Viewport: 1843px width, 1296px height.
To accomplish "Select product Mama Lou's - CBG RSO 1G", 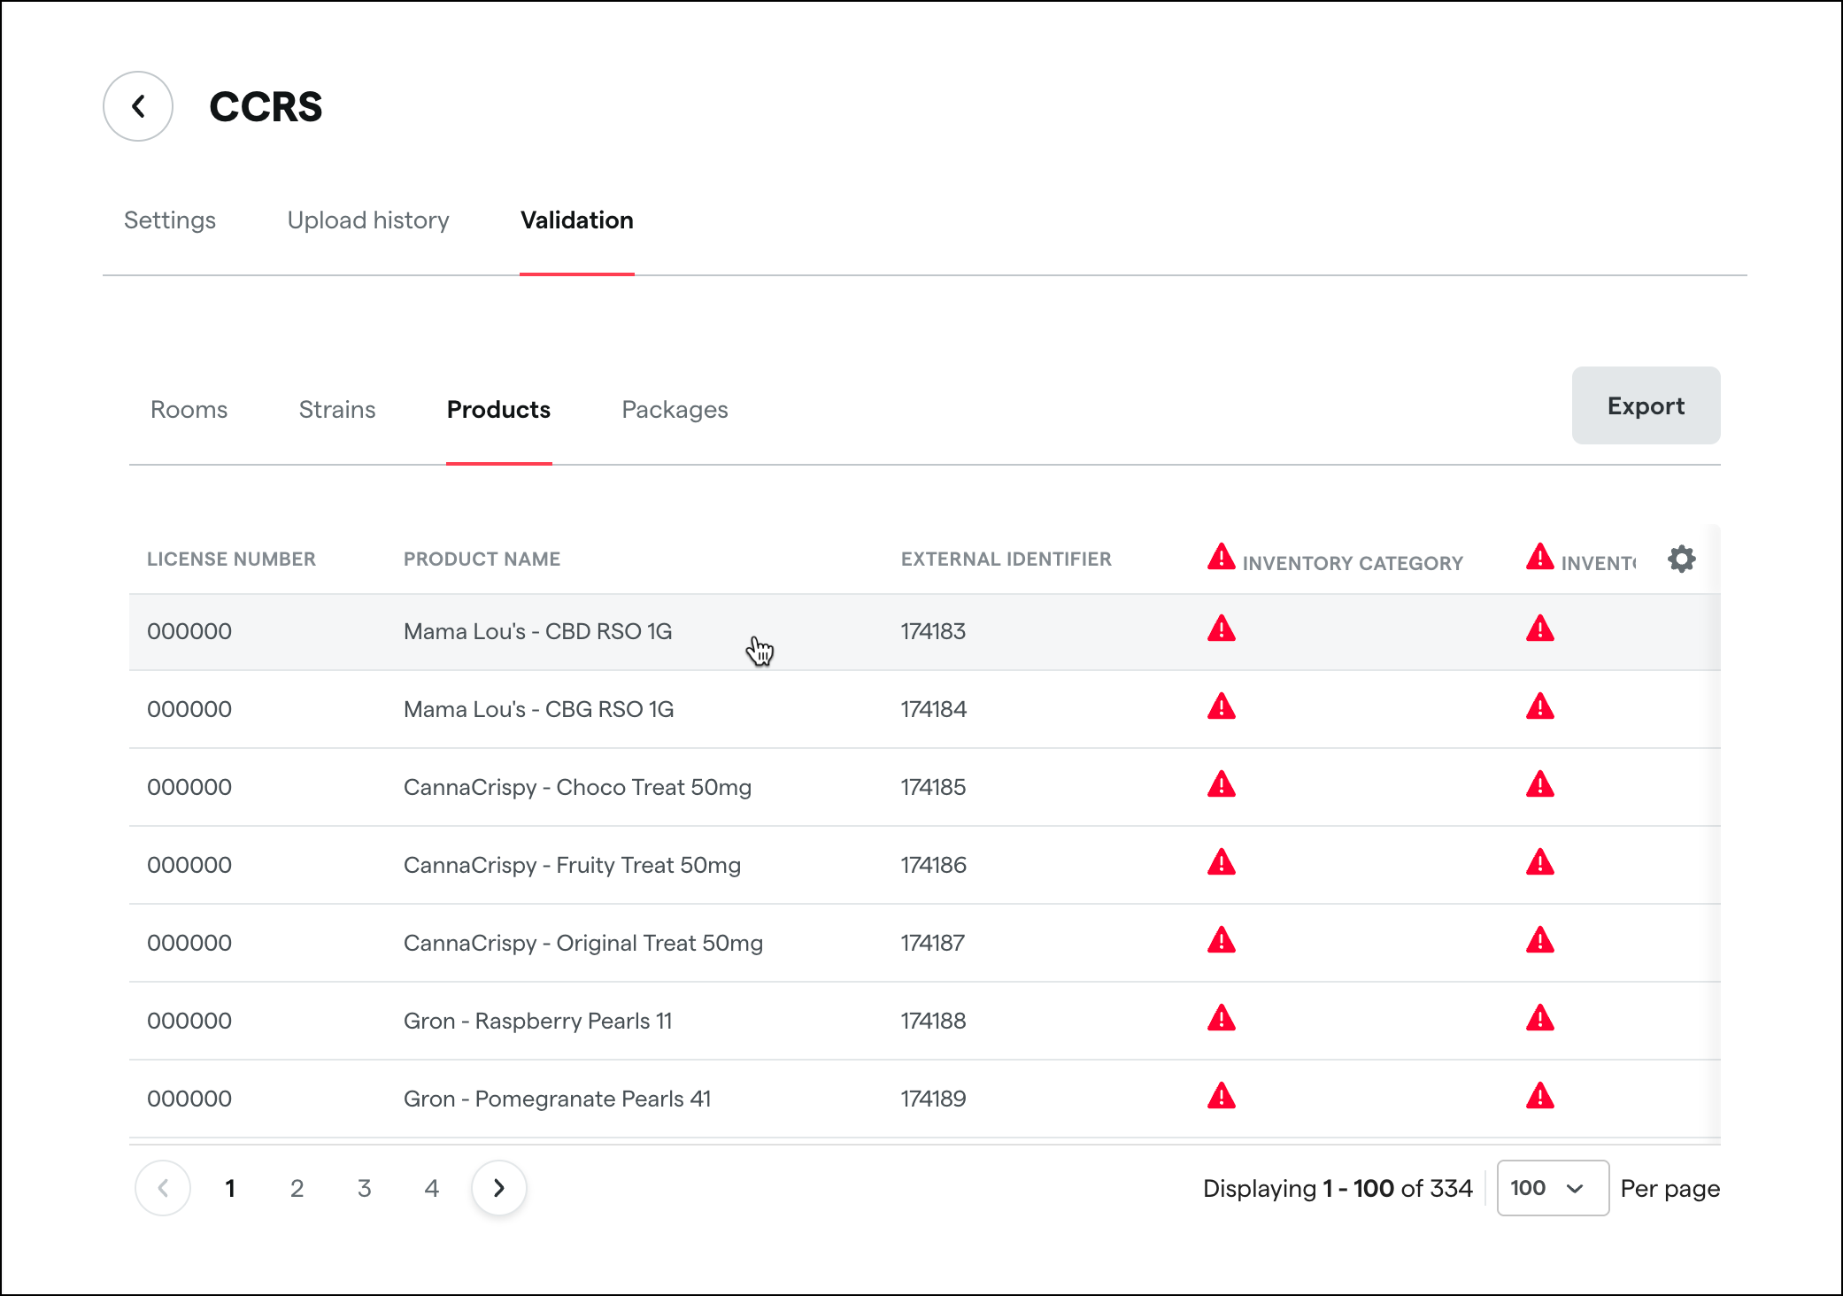I will click(x=538, y=709).
